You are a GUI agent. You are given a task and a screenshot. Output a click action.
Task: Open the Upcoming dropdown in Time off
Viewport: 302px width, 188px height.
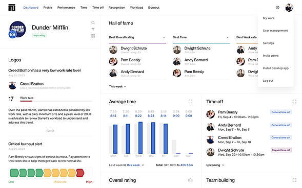tap(215, 165)
